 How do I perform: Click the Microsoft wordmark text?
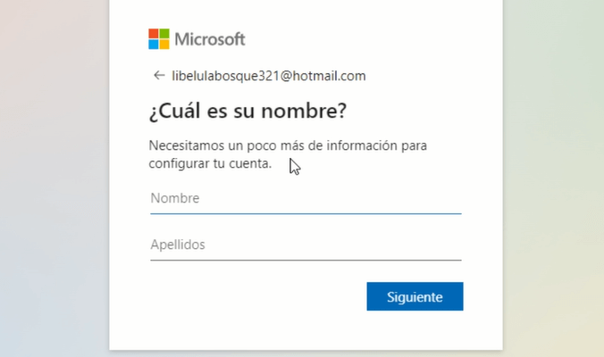(x=210, y=39)
